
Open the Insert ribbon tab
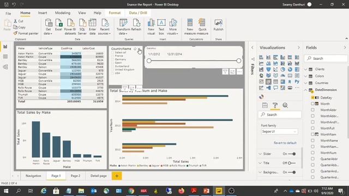43,13
